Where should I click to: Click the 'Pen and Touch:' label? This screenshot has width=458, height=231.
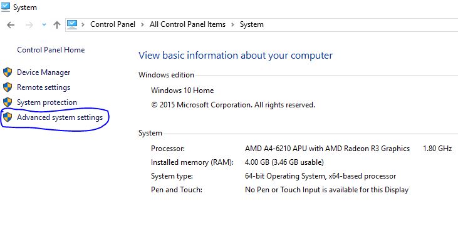(177, 190)
